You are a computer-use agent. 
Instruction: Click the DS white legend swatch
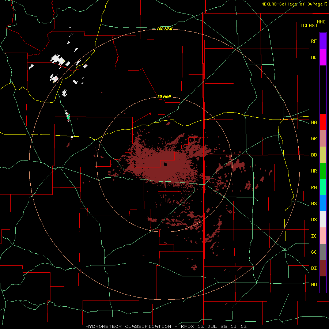click(323, 219)
